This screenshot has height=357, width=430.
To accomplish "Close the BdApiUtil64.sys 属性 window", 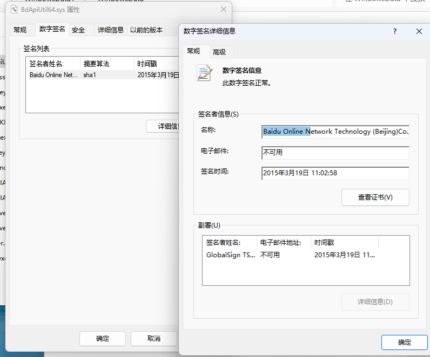I will point(224,10).
